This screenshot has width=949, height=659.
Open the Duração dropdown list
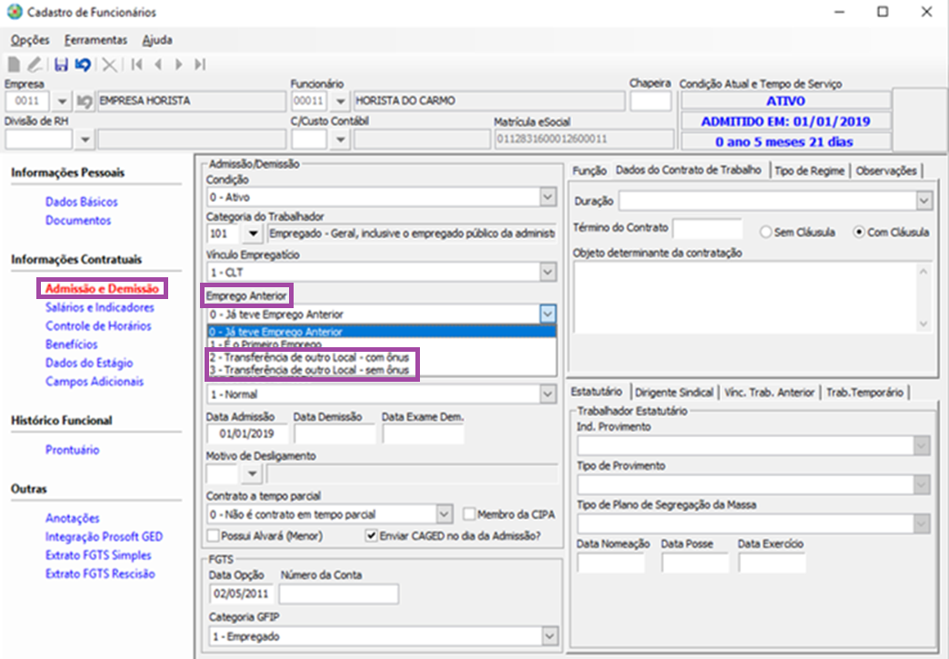923,201
